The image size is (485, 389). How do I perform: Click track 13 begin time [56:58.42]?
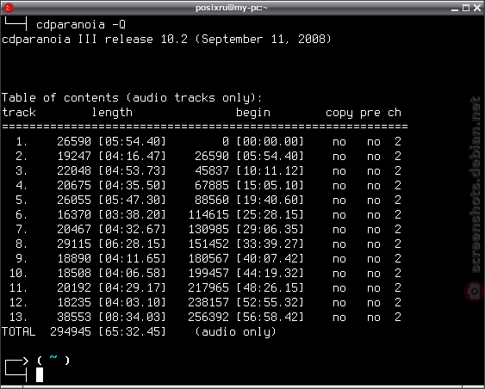click(x=270, y=317)
